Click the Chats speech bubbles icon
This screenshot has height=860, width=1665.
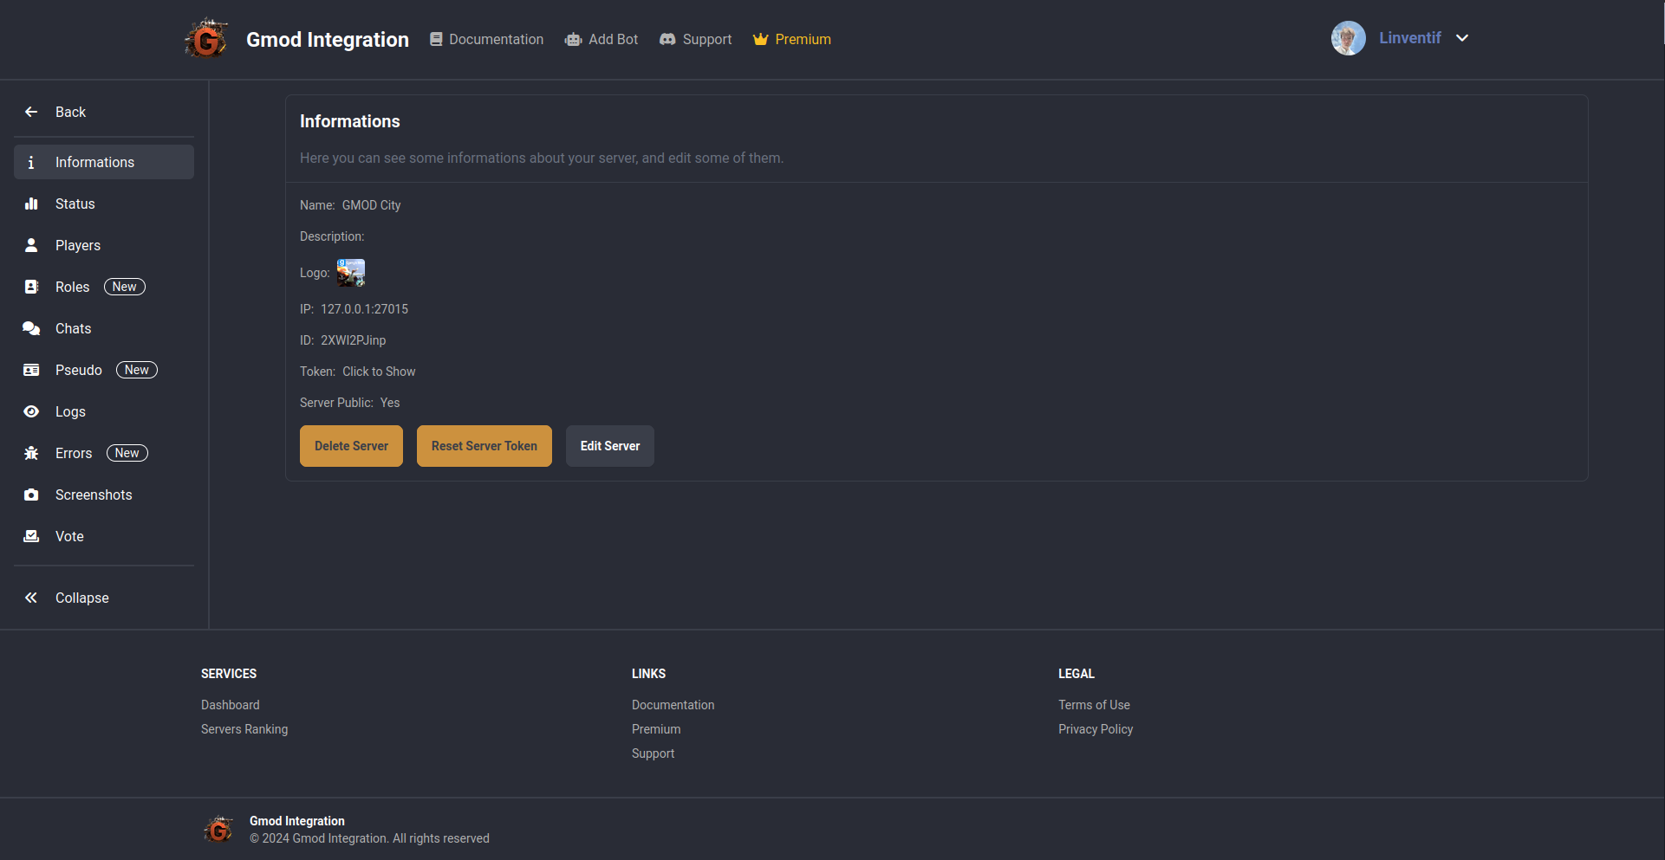[31, 328]
